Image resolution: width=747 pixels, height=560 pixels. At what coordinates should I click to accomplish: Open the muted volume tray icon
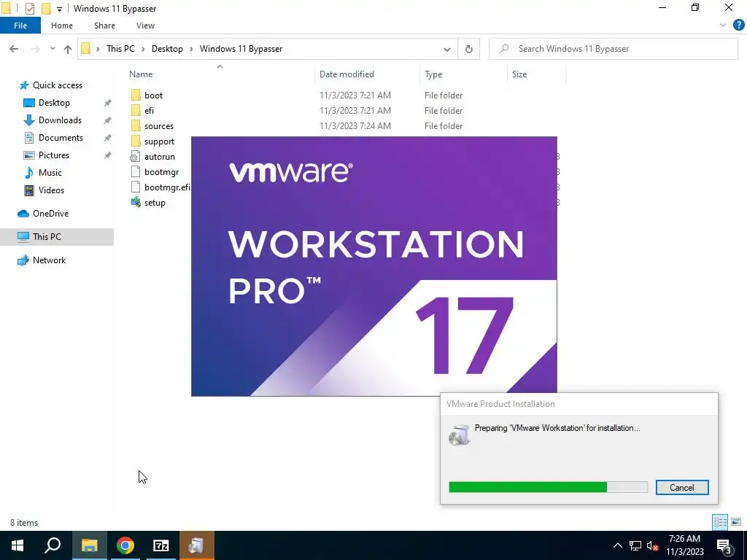pyautogui.click(x=652, y=545)
